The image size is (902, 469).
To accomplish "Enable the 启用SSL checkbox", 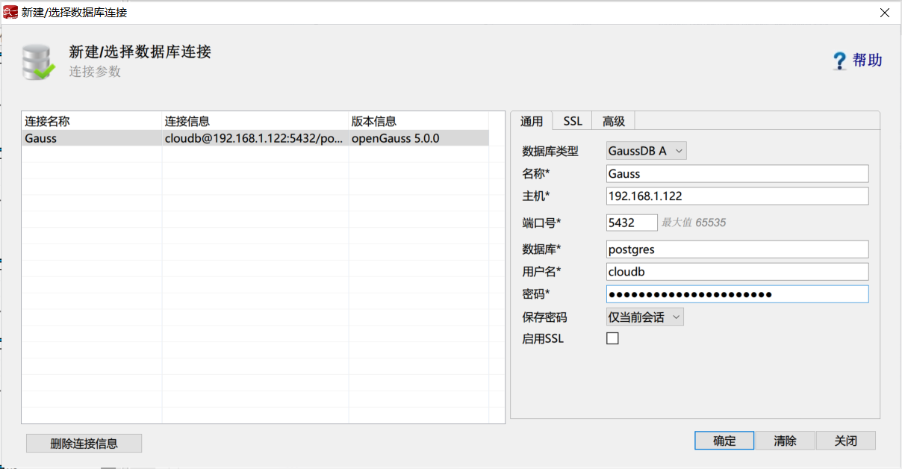I will (612, 338).
